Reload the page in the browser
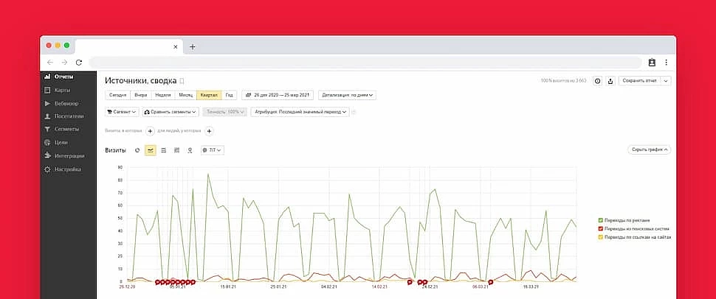Image resolution: width=716 pixels, height=299 pixels. (x=78, y=63)
